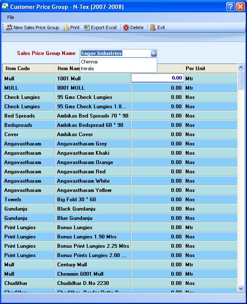Screen dimensions: 247x304
Task: Click the Chemmin 6001 Mull cell
Action: click(x=93, y=274)
